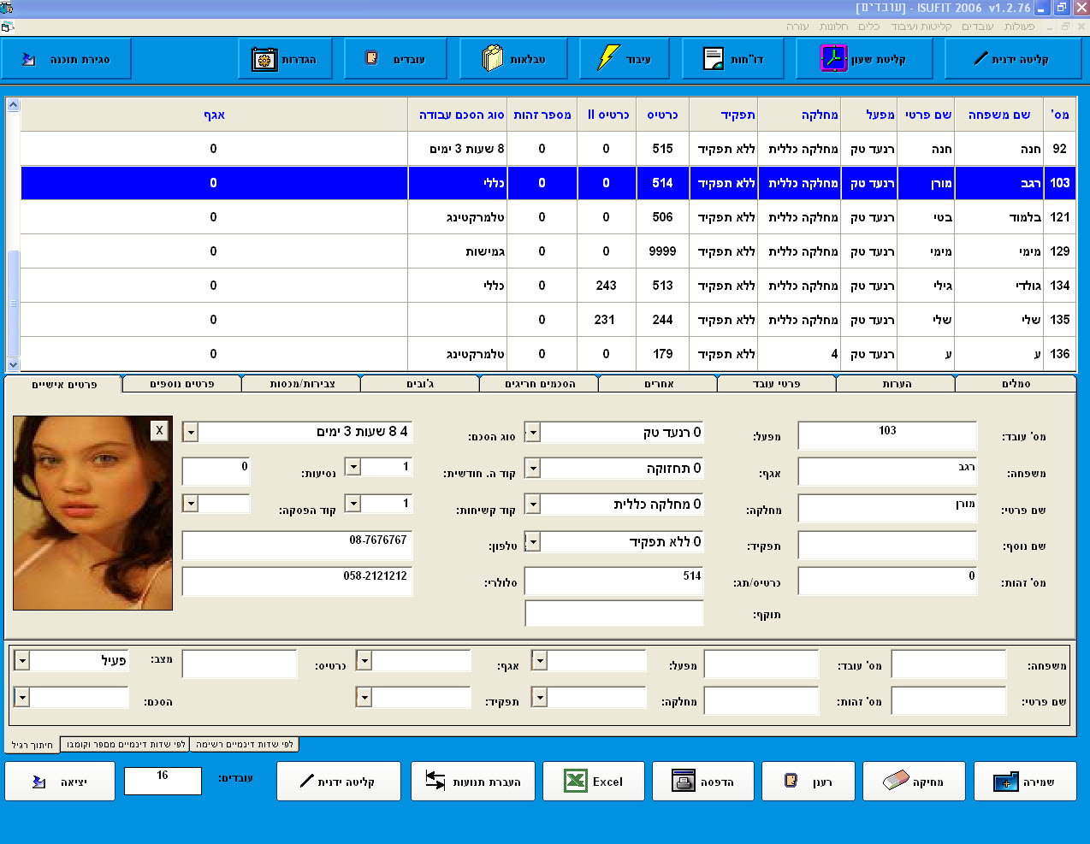Expand the מצב dropdown showing פעיל
This screenshot has height=844, width=1090.
tap(22, 661)
